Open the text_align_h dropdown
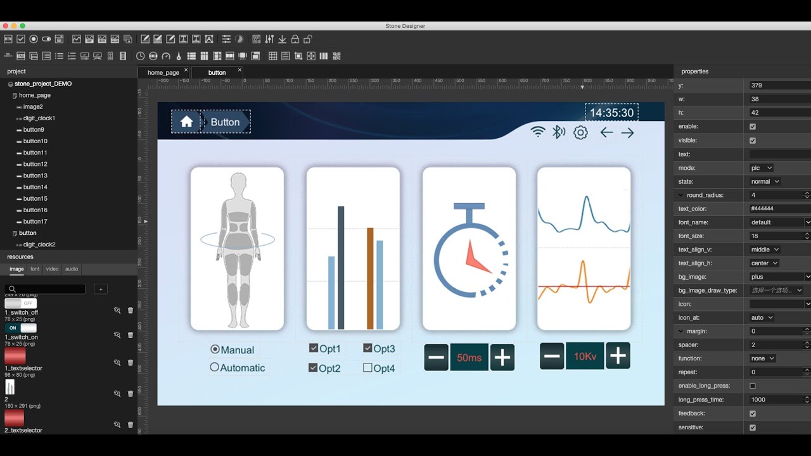The image size is (811, 456). pos(764,263)
